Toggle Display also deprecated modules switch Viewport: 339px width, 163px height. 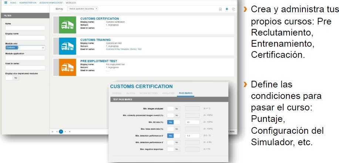[12, 78]
